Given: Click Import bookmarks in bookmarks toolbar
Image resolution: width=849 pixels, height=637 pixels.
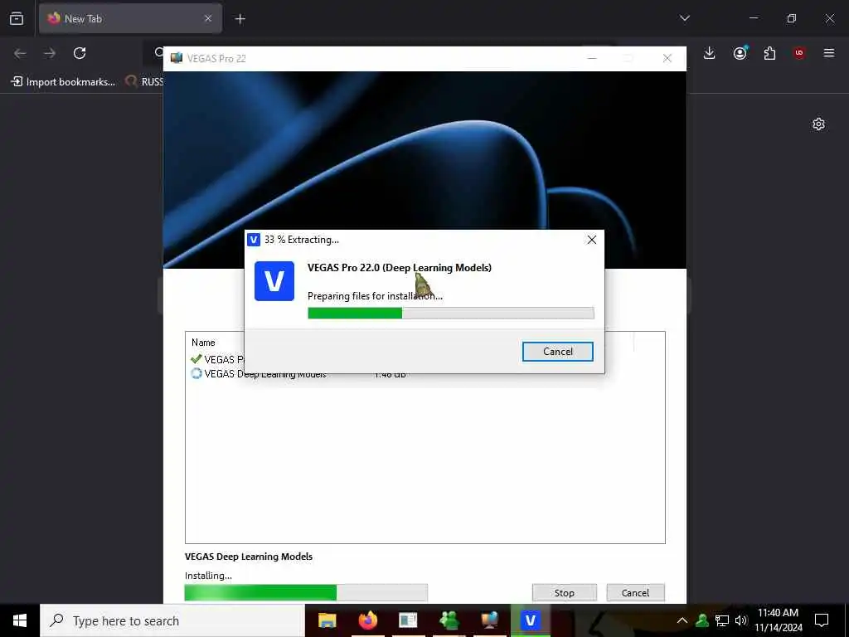Looking at the screenshot, I should 63,82.
